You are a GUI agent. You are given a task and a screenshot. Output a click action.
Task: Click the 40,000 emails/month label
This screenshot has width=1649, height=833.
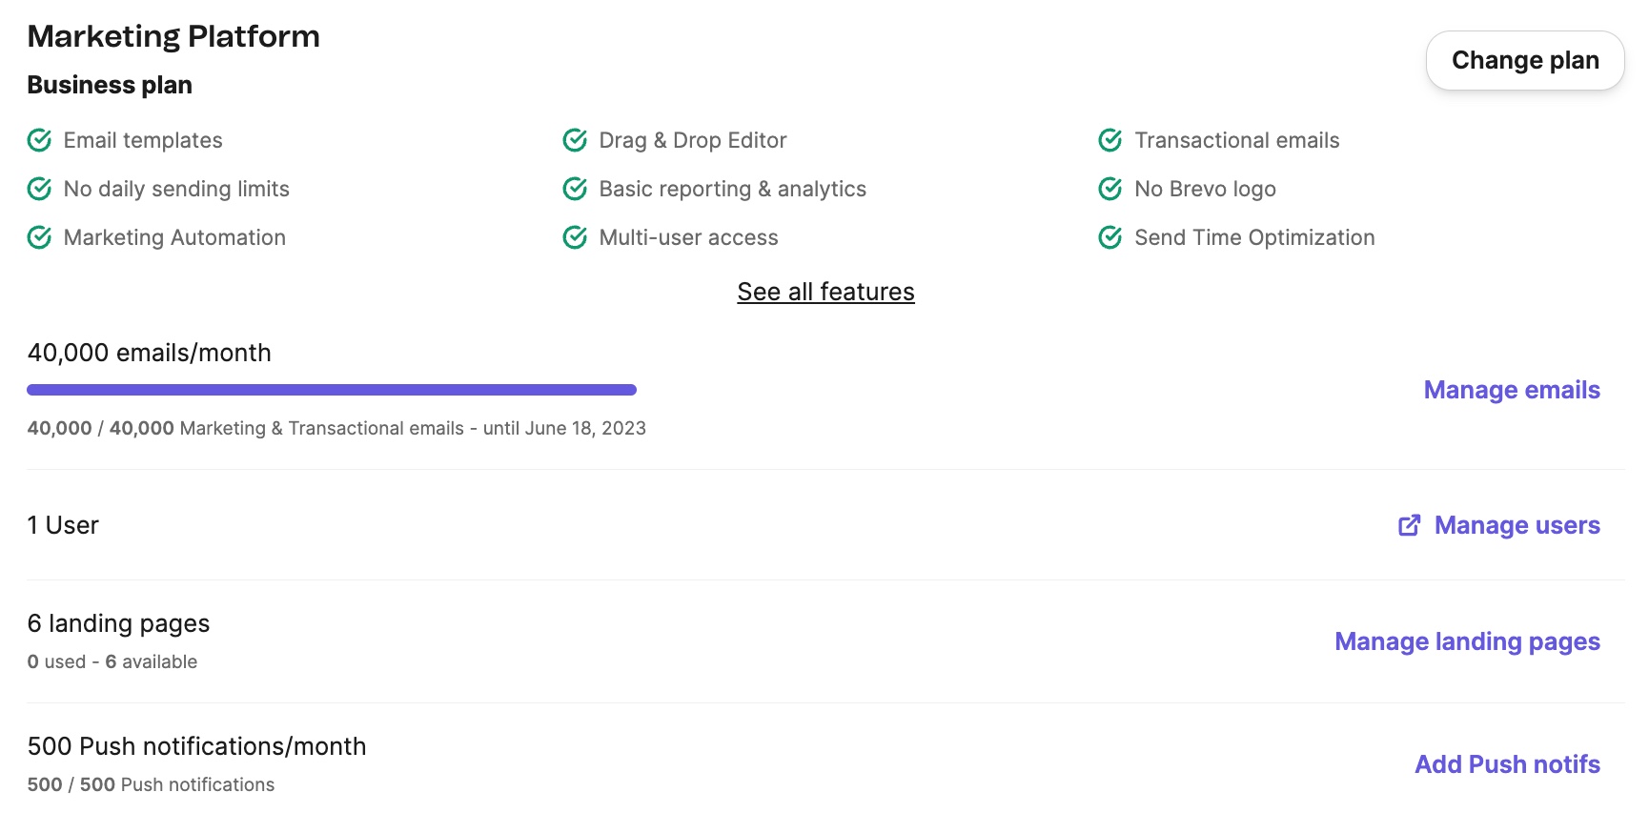tap(150, 353)
